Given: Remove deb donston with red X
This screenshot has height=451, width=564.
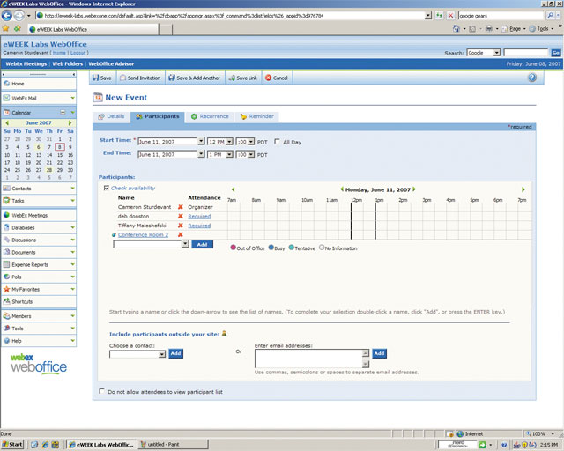Looking at the screenshot, I should coord(181,216).
